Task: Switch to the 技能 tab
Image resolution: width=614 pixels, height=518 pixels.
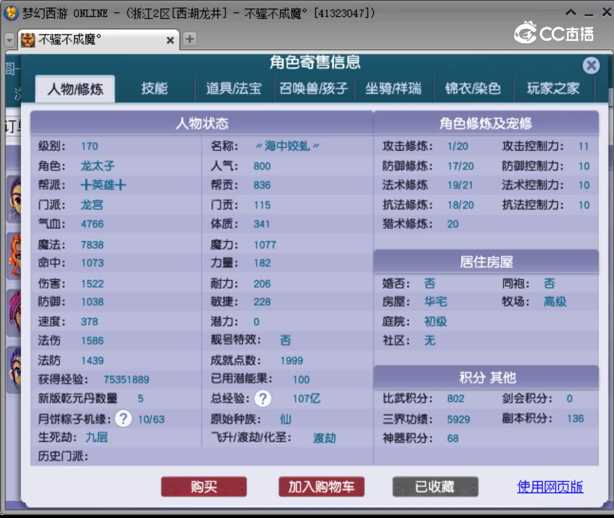Action: [154, 89]
